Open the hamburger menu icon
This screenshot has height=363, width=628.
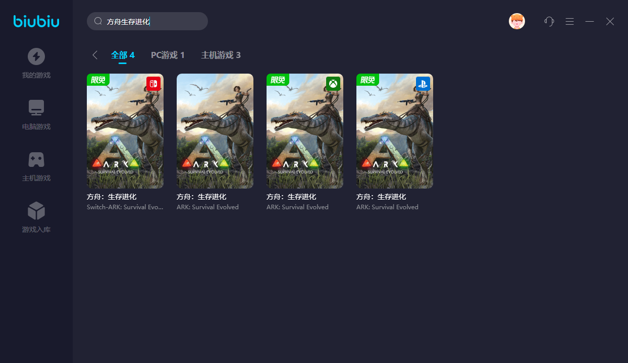pyautogui.click(x=569, y=21)
